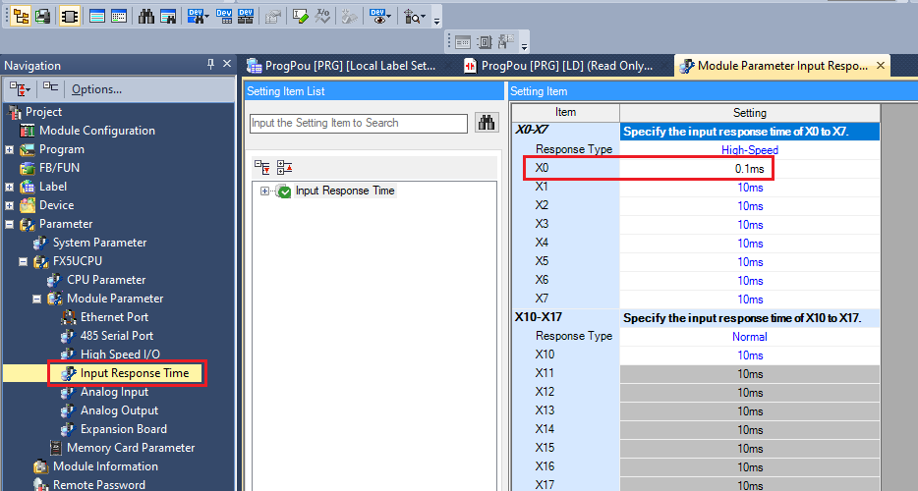This screenshot has height=491, width=918.
Task: Expand the Label tree node
Action: tap(10, 188)
